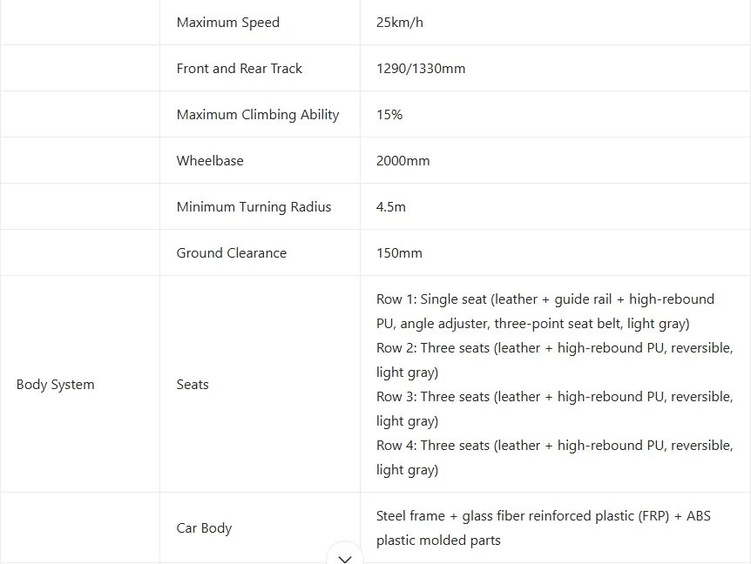
Task: Click the Car Body label cell
Action: tap(204, 528)
